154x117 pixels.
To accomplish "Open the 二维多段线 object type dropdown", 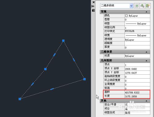I will (x=131, y=6).
